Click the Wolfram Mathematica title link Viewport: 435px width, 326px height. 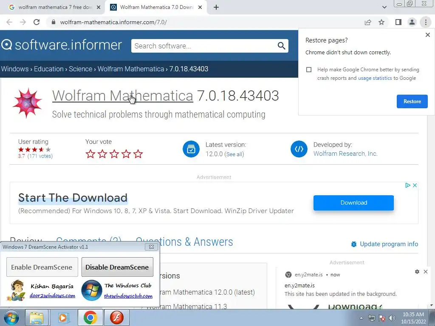coord(123,96)
